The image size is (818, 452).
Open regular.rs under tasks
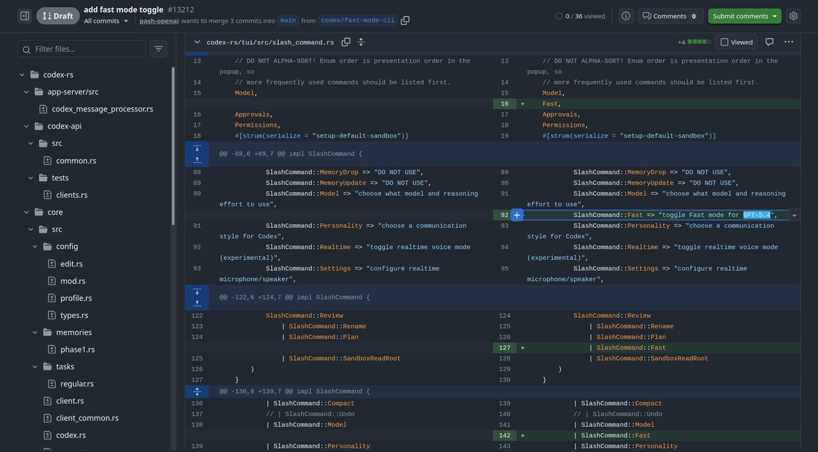point(77,384)
